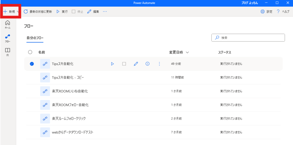This screenshot has height=145, width=293.
Task: Sort flows by 名前 column header
Action: 42,52
